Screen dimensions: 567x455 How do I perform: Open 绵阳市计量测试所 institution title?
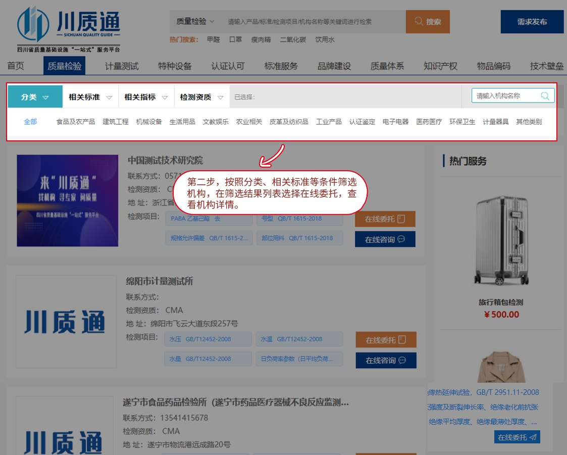(160, 281)
